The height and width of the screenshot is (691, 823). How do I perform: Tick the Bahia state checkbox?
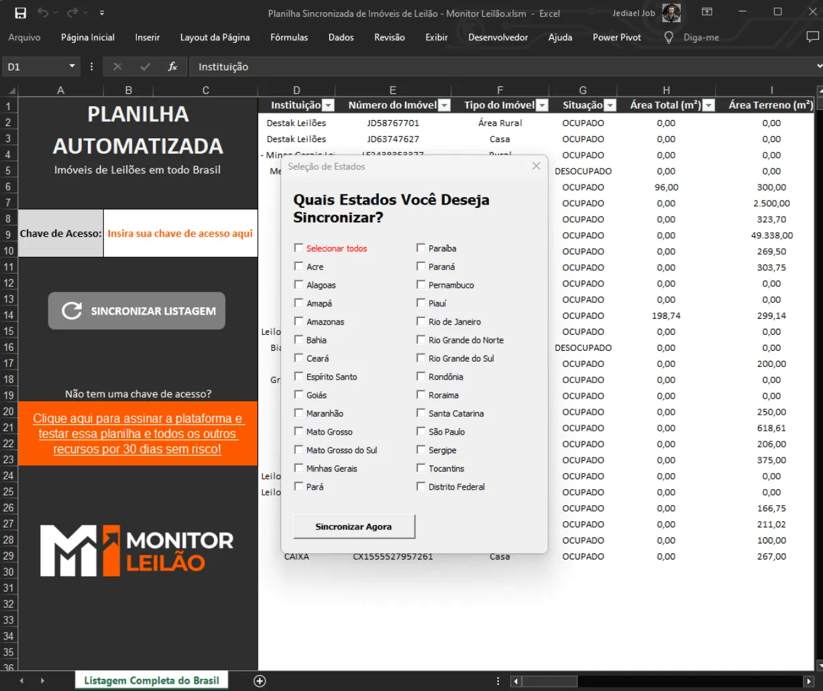[x=298, y=340]
